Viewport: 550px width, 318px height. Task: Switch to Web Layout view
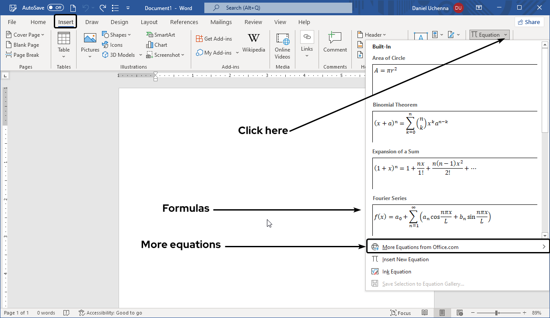pyautogui.click(x=459, y=313)
